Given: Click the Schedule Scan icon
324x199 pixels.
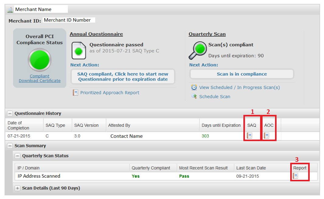Looking at the screenshot, I should point(194,96).
